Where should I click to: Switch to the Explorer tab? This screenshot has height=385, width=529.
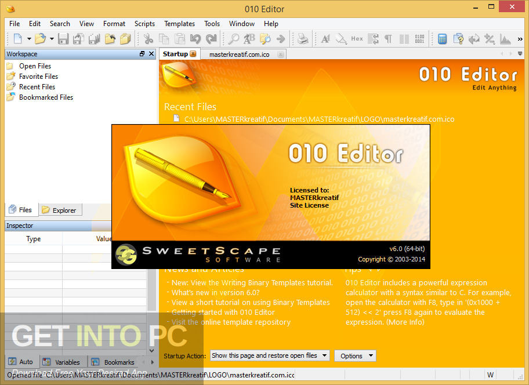pyautogui.click(x=60, y=210)
